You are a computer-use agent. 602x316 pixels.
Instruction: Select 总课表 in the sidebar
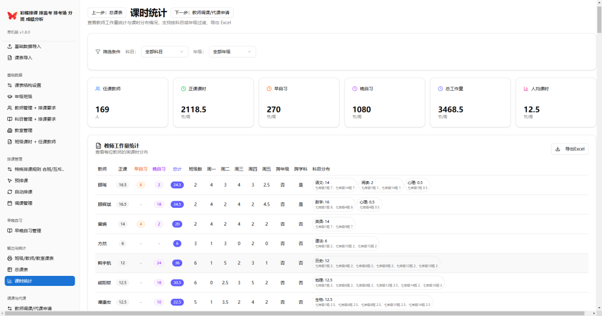(40, 270)
